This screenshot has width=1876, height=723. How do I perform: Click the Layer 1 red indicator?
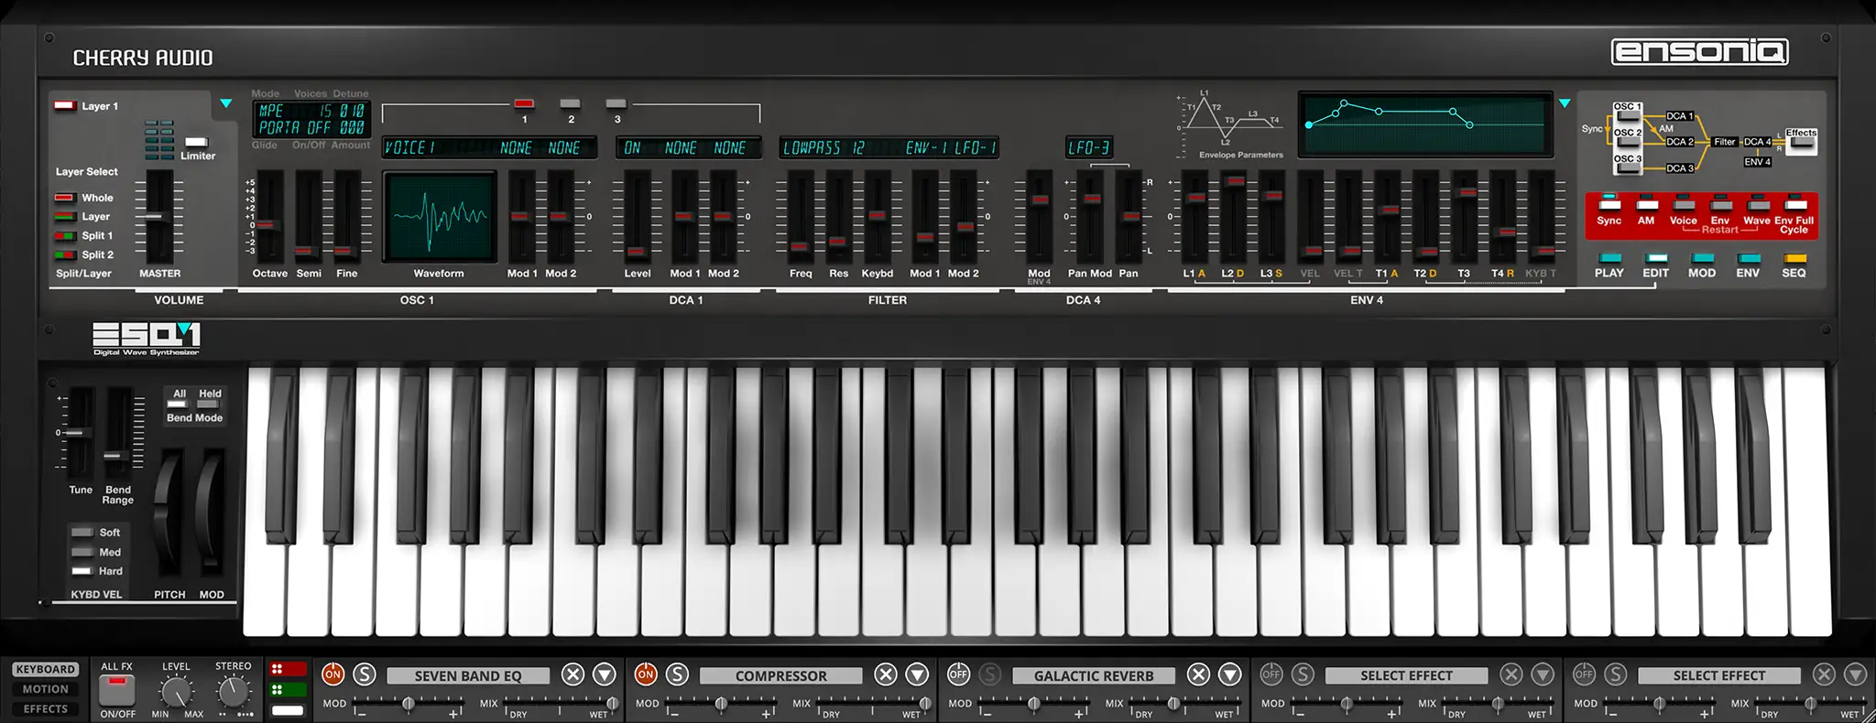tap(64, 106)
